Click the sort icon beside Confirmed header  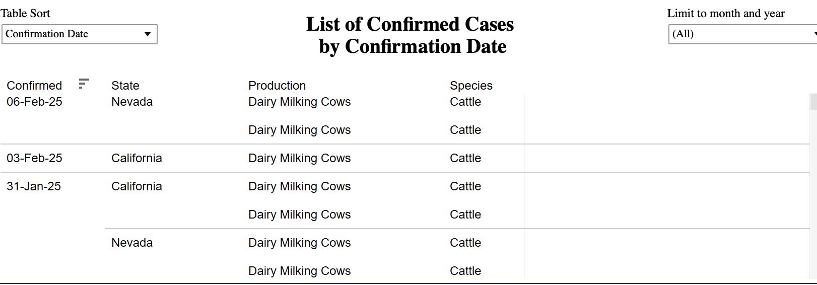click(84, 84)
